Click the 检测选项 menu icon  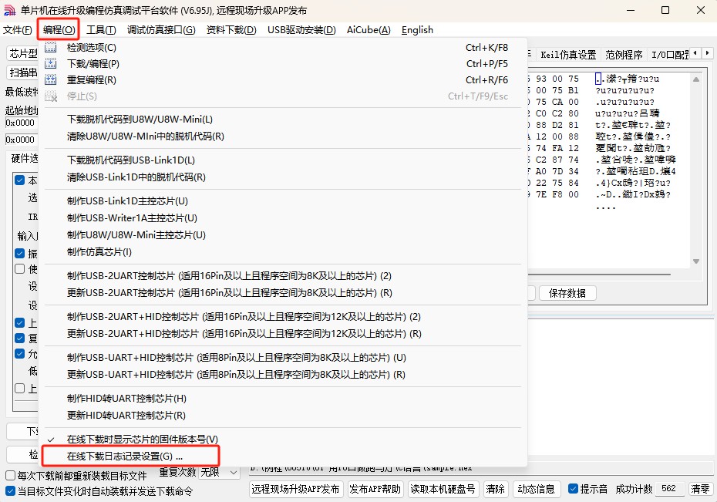pos(51,48)
